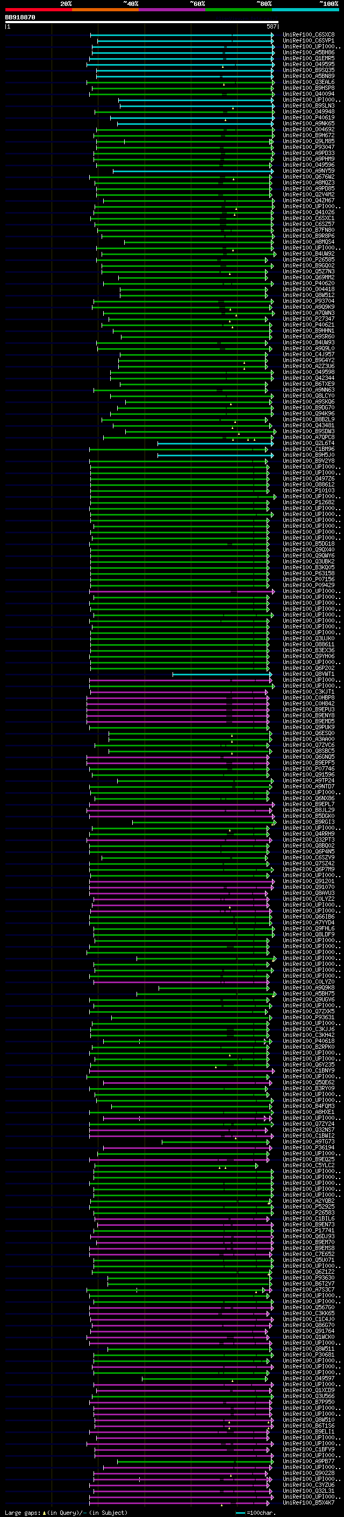The width and height of the screenshot is (344, 1517).
Task: Select hit label UniRef100_Q42344
Action: [x=309, y=378]
